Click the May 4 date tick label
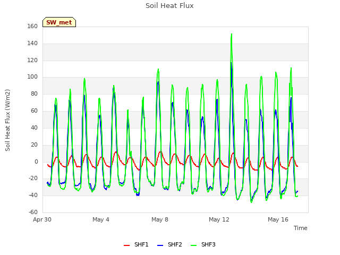Image resolution: width=340 pixels, height=255 pixels. (101, 219)
